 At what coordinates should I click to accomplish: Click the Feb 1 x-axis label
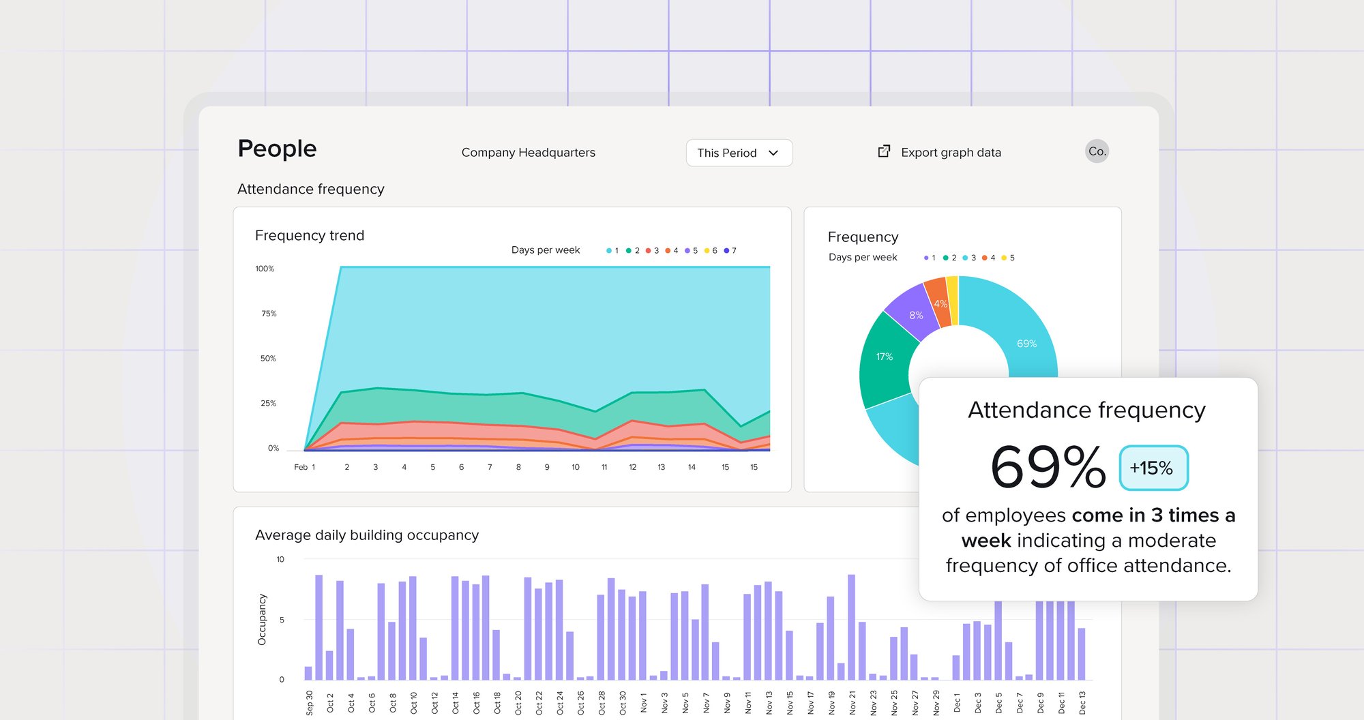305,467
